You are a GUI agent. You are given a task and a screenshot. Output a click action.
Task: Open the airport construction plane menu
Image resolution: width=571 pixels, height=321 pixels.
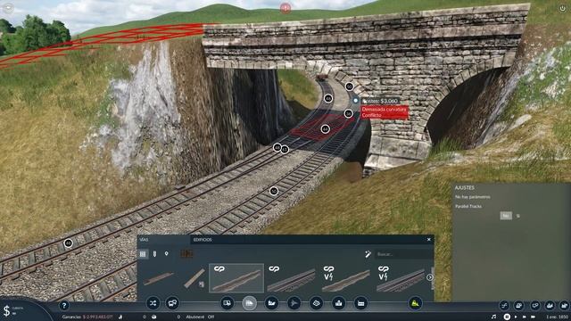(x=294, y=303)
